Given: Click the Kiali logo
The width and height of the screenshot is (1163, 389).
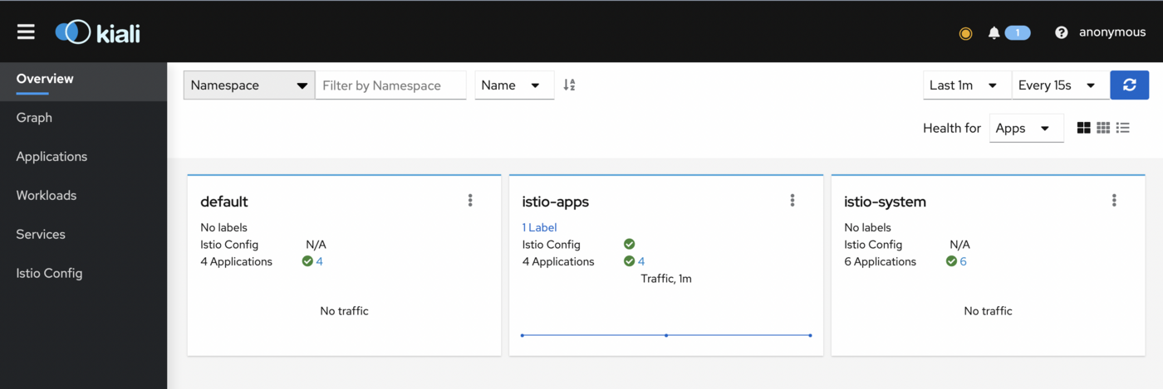Looking at the screenshot, I should tap(98, 32).
